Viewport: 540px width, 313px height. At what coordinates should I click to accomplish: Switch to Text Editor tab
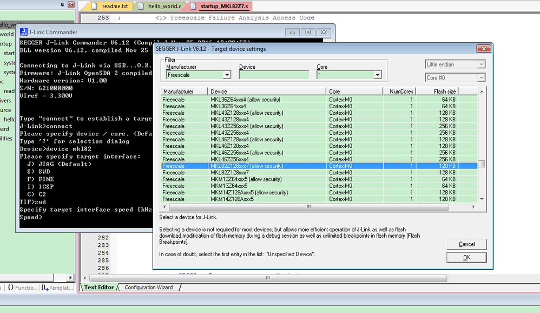(99, 287)
